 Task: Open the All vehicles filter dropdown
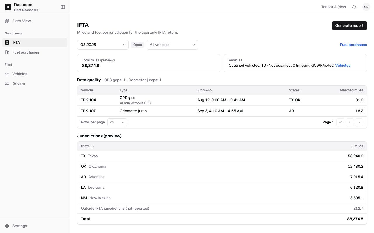point(172,45)
